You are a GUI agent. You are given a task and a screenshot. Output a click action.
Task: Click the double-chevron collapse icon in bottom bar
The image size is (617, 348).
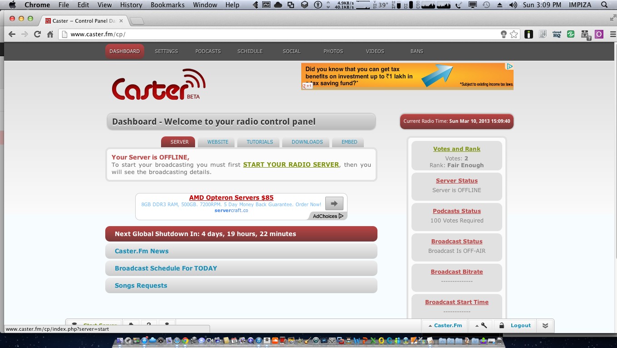click(545, 325)
